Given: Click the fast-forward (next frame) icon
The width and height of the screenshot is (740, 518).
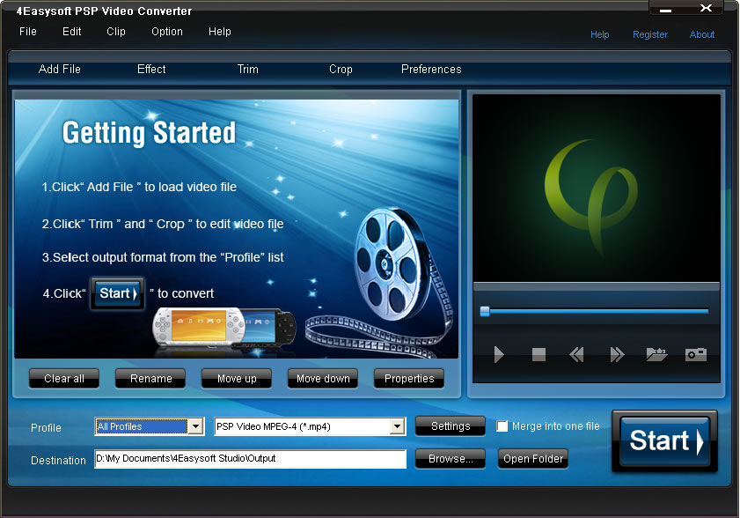Looking at the screenshot, I should (x=617, y=355).
